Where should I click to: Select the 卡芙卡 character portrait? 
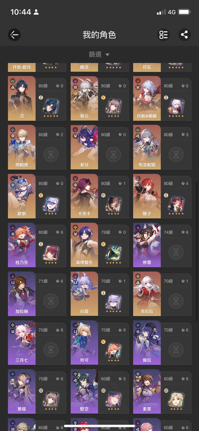84,196
